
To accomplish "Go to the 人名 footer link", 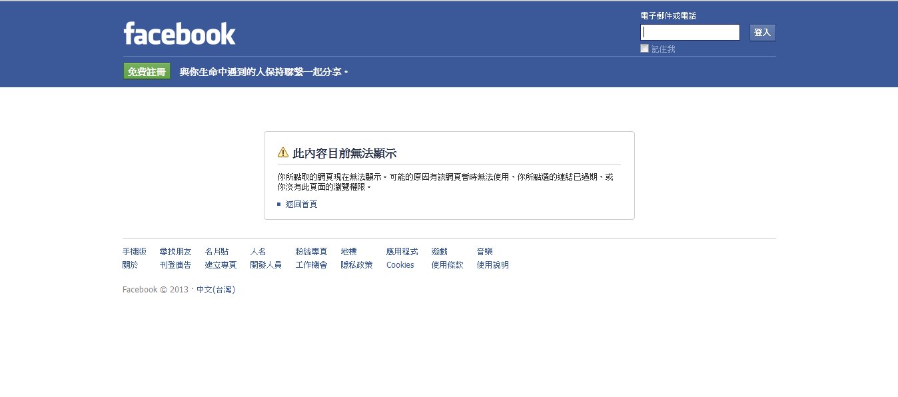I will 258,251.
